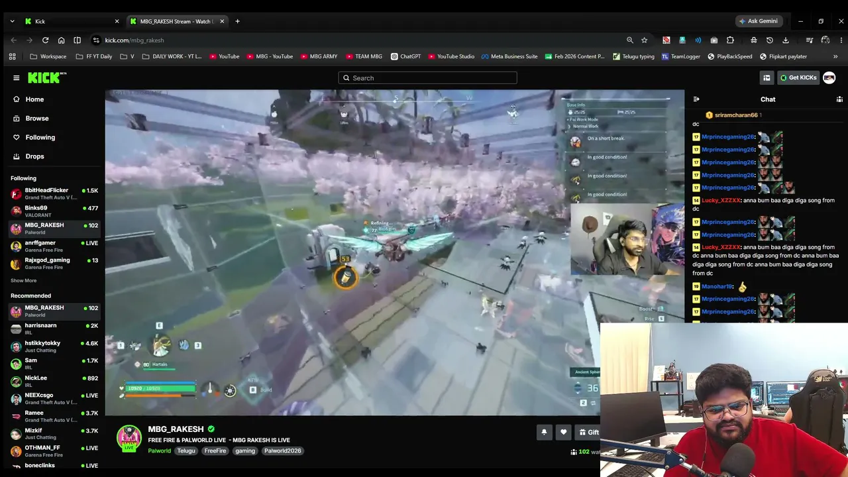Toggle follow heart button

[564, 433]
